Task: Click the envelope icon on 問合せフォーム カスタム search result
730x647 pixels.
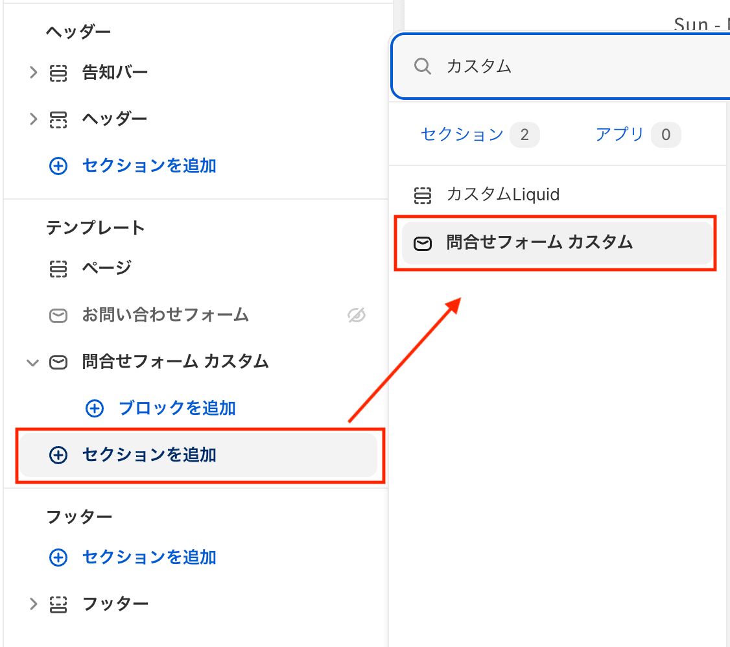Action: (x=423, y=244)
